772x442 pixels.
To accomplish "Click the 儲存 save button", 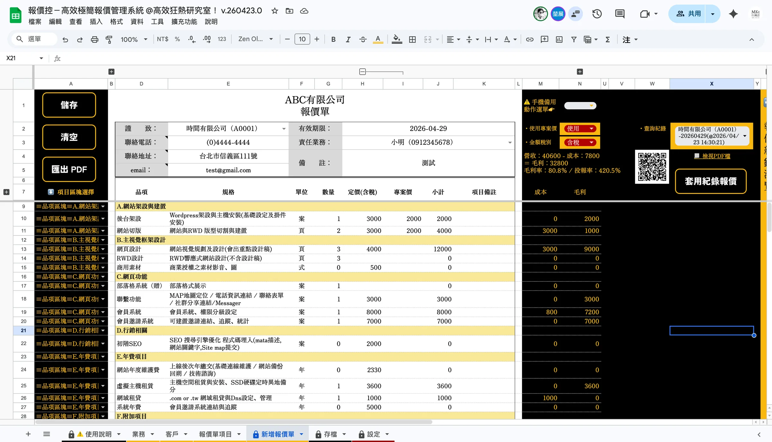I will (69, 105).
